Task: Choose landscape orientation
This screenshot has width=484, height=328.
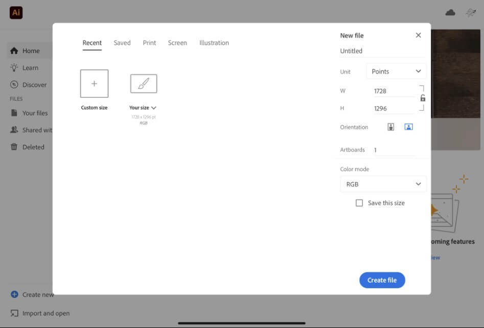Action: pos(409,127)
